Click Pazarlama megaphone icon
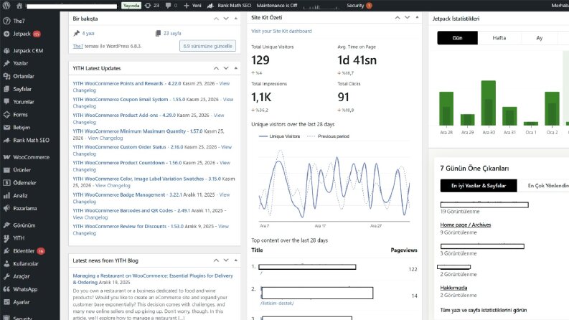 tap(6, 208)
